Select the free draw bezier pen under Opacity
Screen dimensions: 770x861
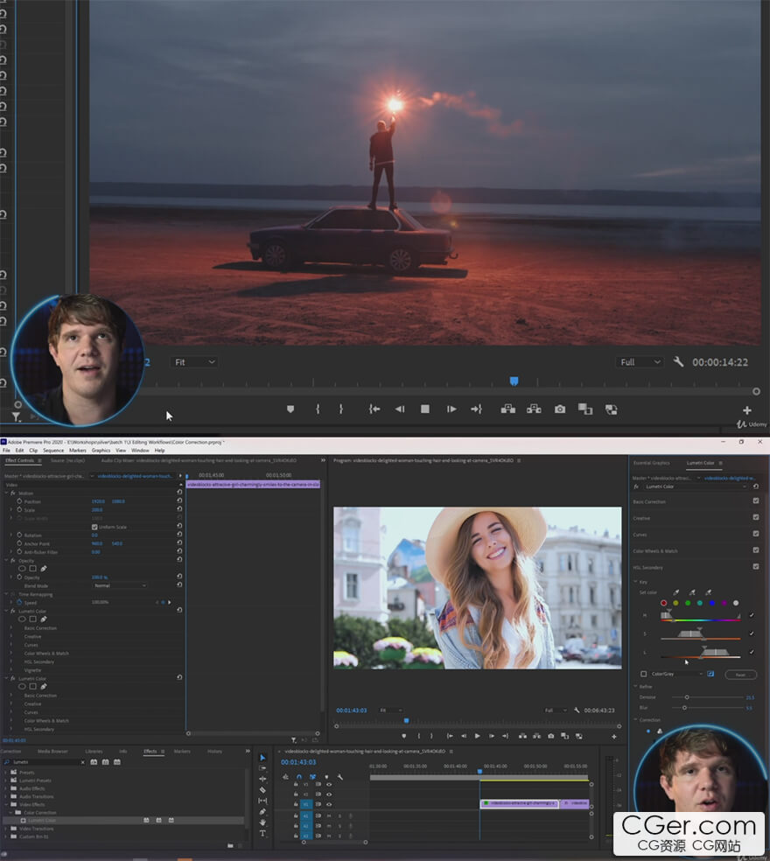(x=44, y=569)
